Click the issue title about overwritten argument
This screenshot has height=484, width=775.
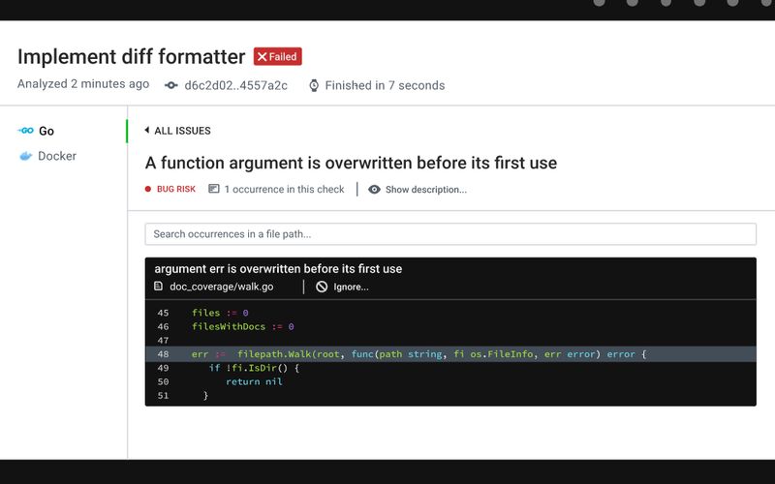[x=351, y=163]
